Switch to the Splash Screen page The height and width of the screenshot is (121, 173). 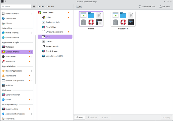pyautogui.click(x=51, y=51)
